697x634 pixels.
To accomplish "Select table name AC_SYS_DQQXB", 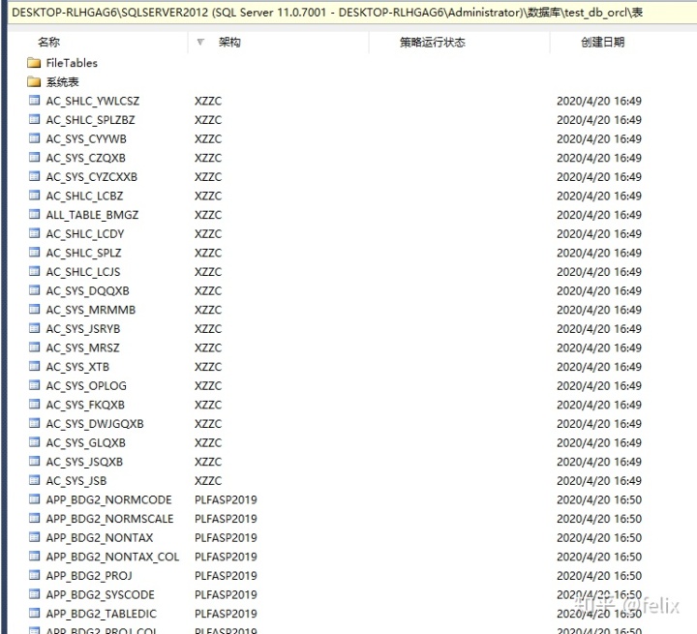I will pos(87,291).
